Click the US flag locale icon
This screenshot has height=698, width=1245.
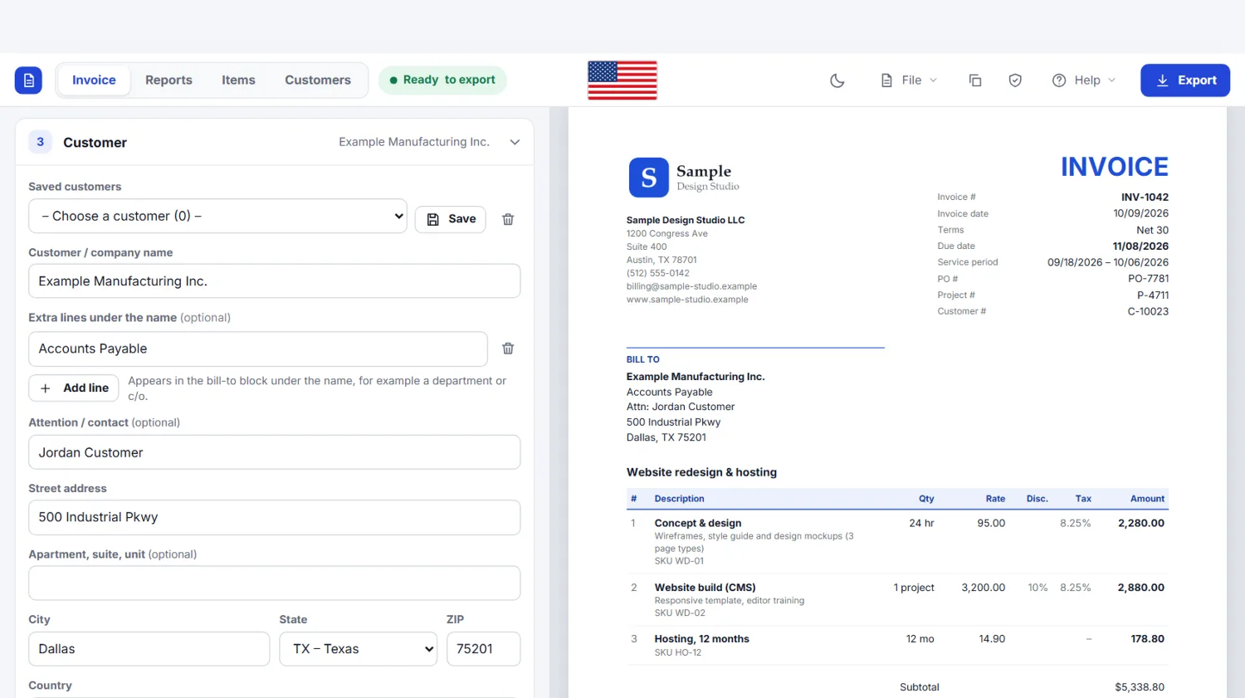pyautogui.click(x=622, y=81)
